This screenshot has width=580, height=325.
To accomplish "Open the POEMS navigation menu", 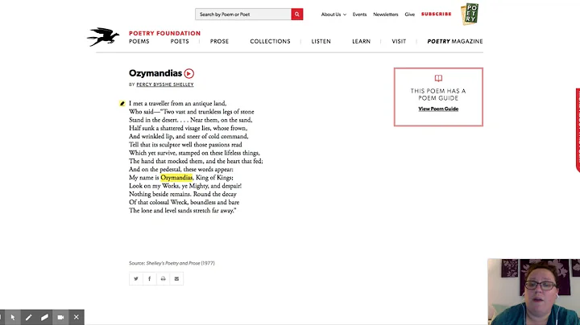I will tap(139, 41).
